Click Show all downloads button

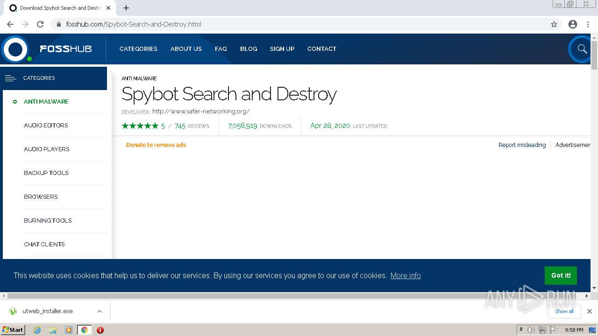(x=564, y=311)
